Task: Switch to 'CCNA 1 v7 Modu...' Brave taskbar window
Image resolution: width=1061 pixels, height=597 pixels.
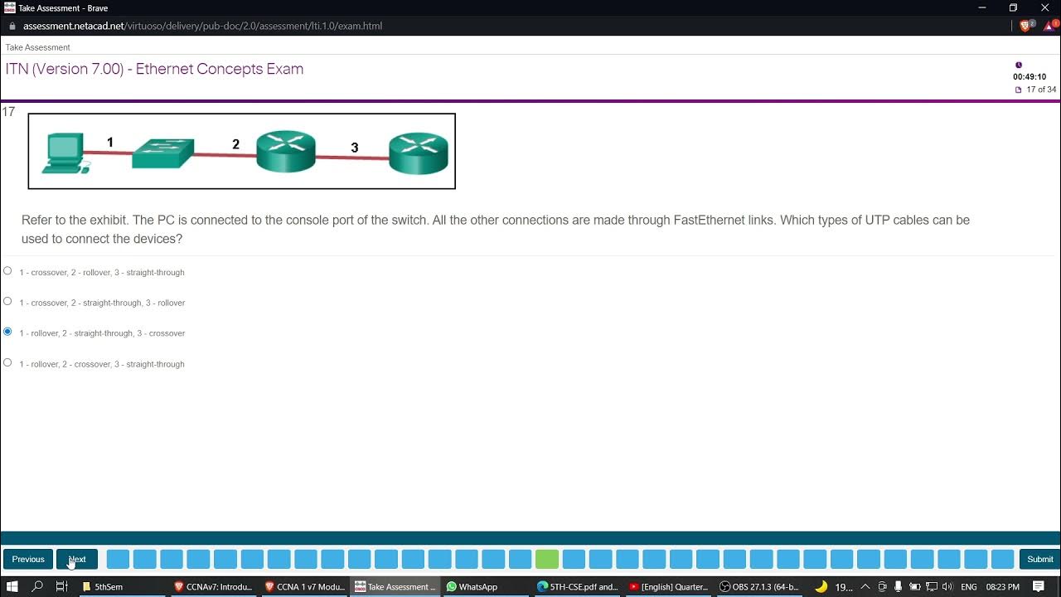Action: pyautogui.click(x=304, y=587)
